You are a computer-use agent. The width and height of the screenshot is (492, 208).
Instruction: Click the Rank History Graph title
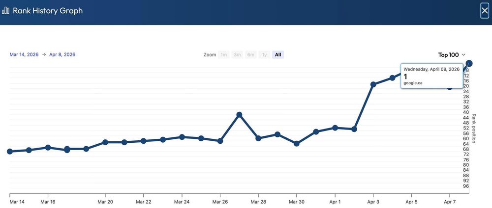point(48,11)
